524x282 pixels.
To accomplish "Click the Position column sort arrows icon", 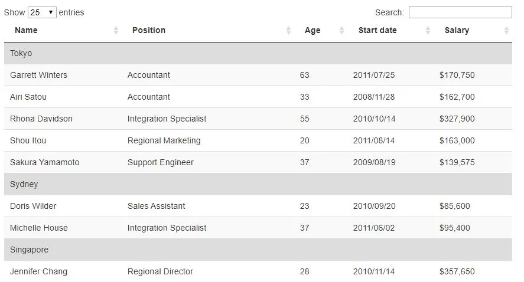I will [x=288, y=31].
